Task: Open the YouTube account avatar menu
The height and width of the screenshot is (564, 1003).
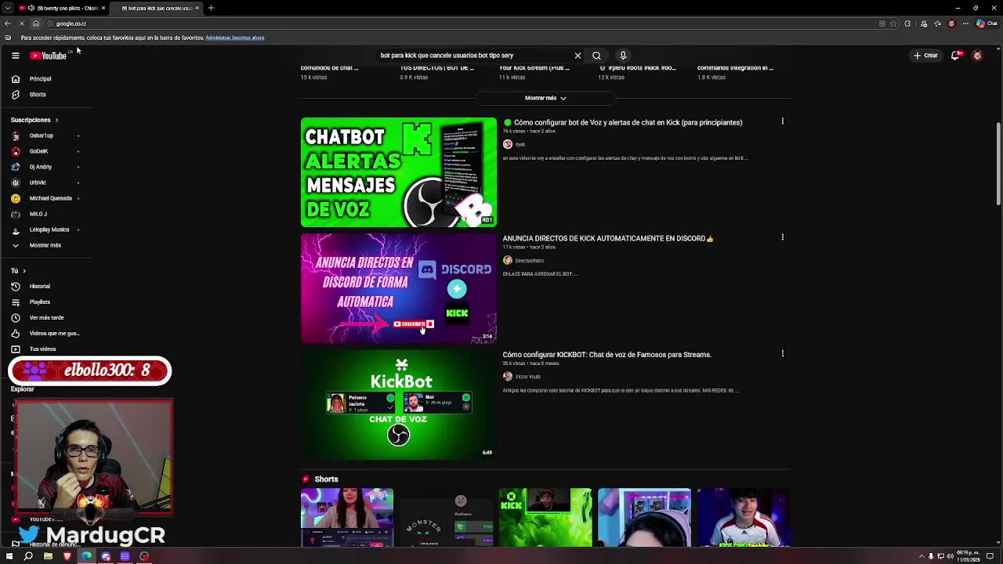Action: (977, 56)
